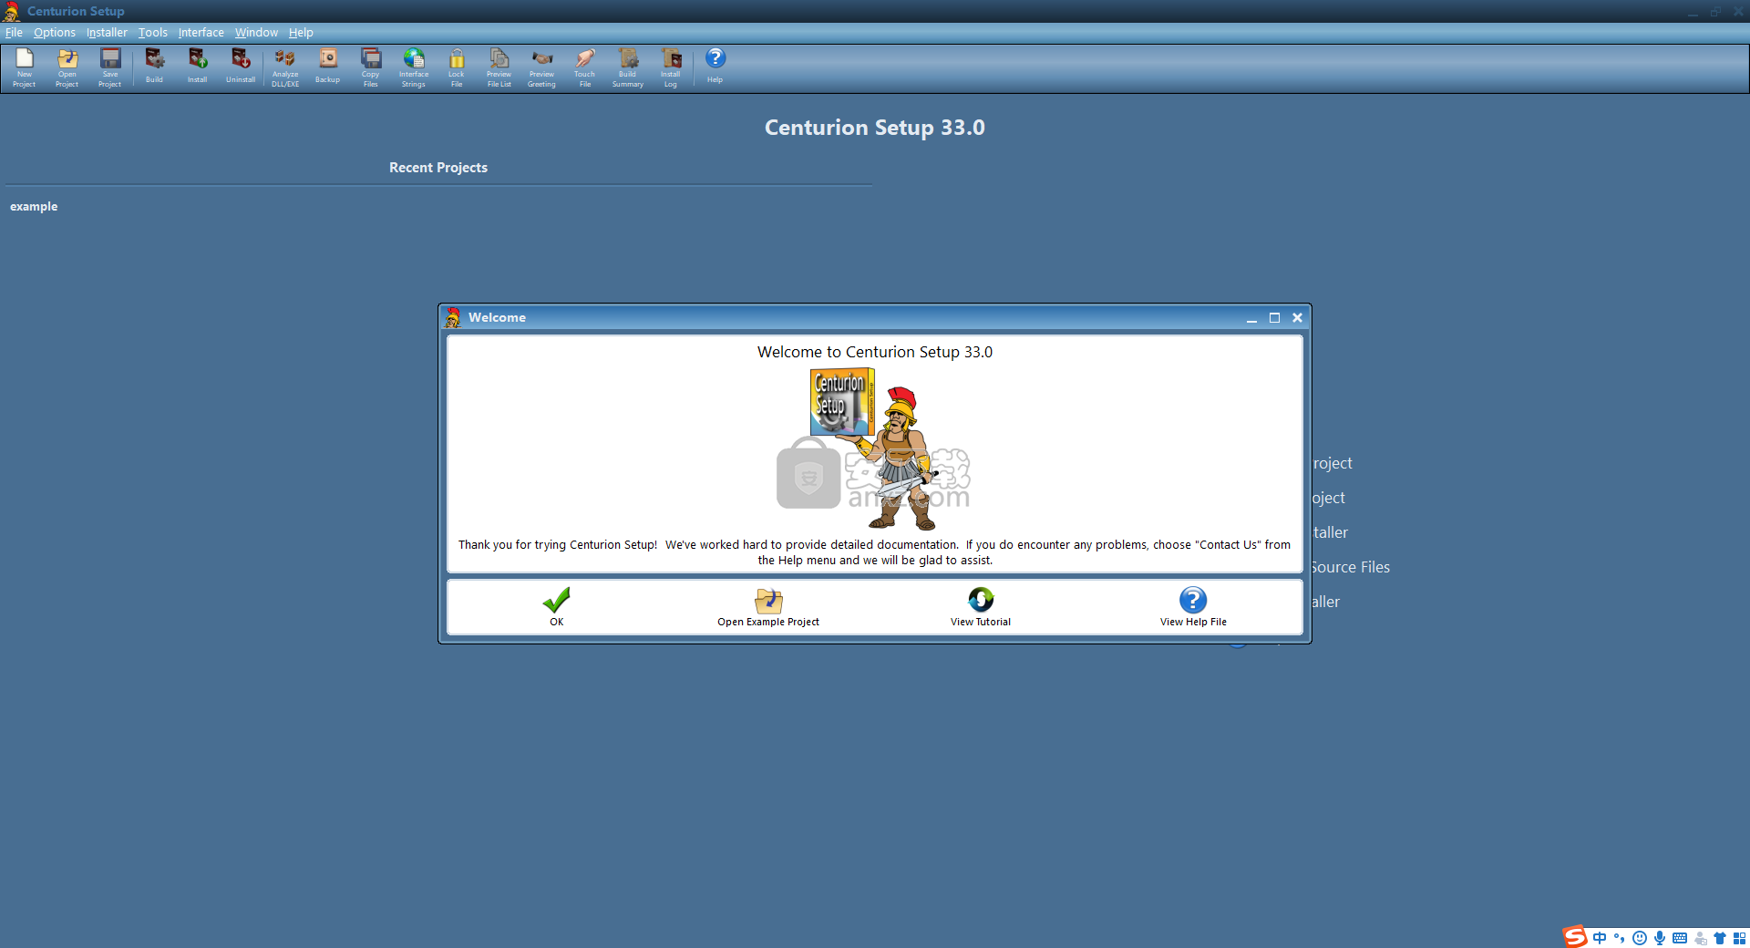Click the Sogou input method tray icon
Image resolution: width=1750 pixels, height=948 pixels.
point(1575,937)
